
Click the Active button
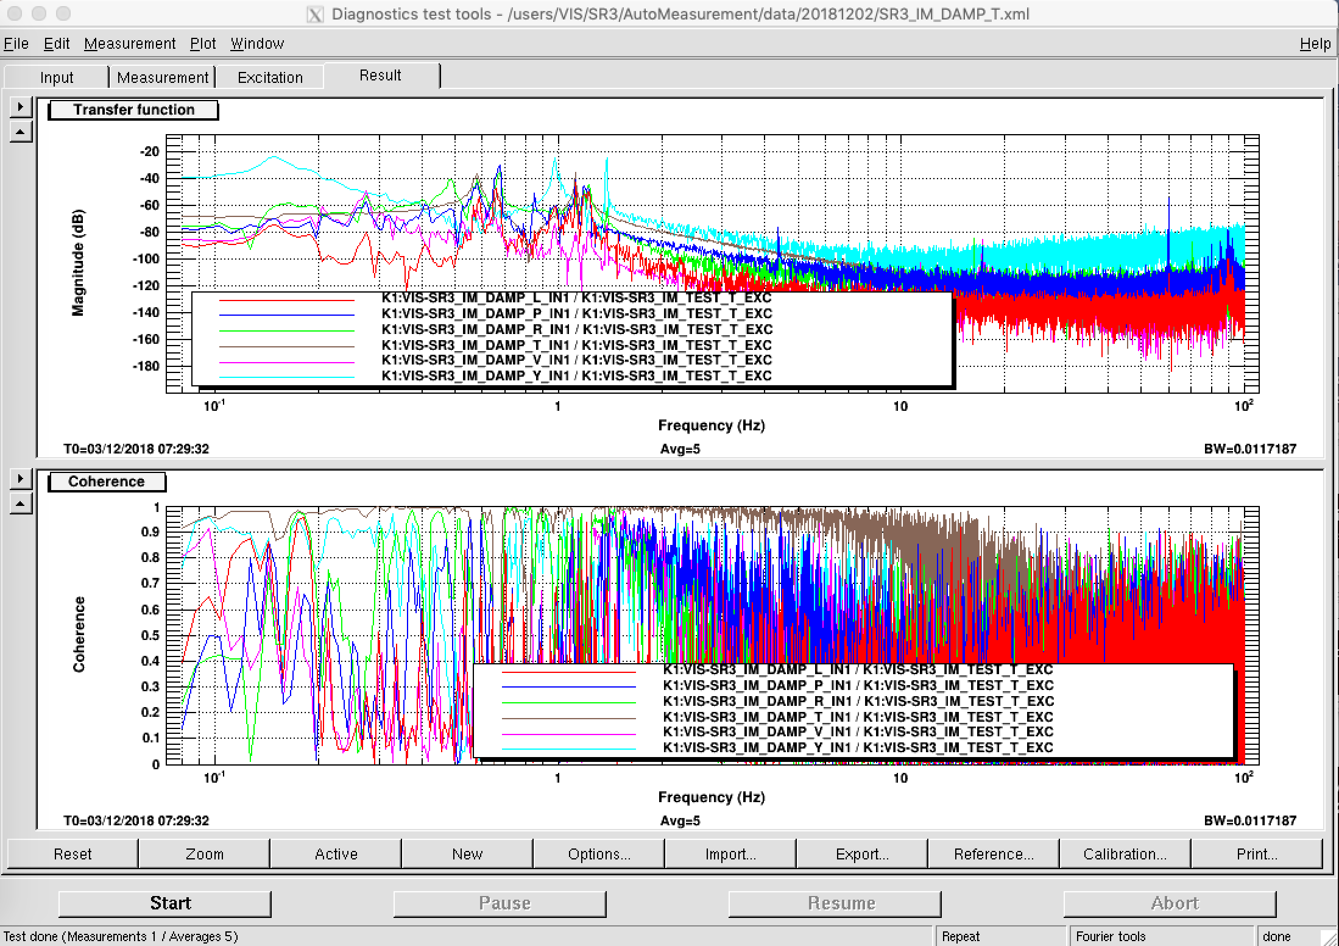click(x=336, y=854)
